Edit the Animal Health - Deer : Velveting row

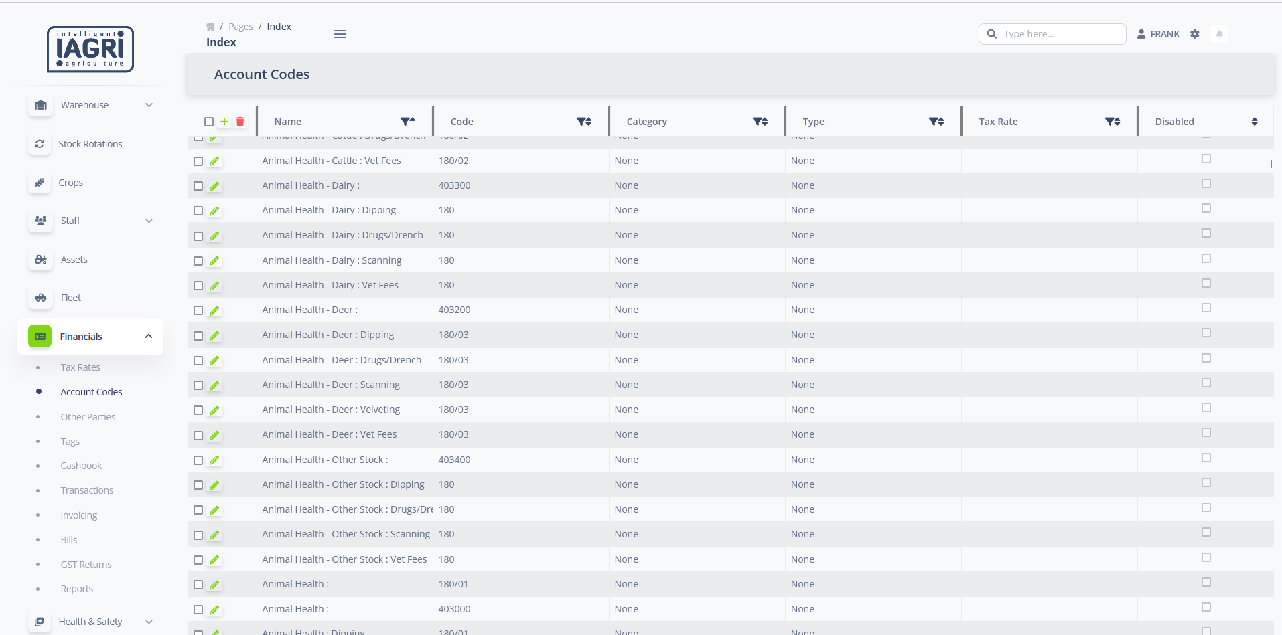coord(214,410)
